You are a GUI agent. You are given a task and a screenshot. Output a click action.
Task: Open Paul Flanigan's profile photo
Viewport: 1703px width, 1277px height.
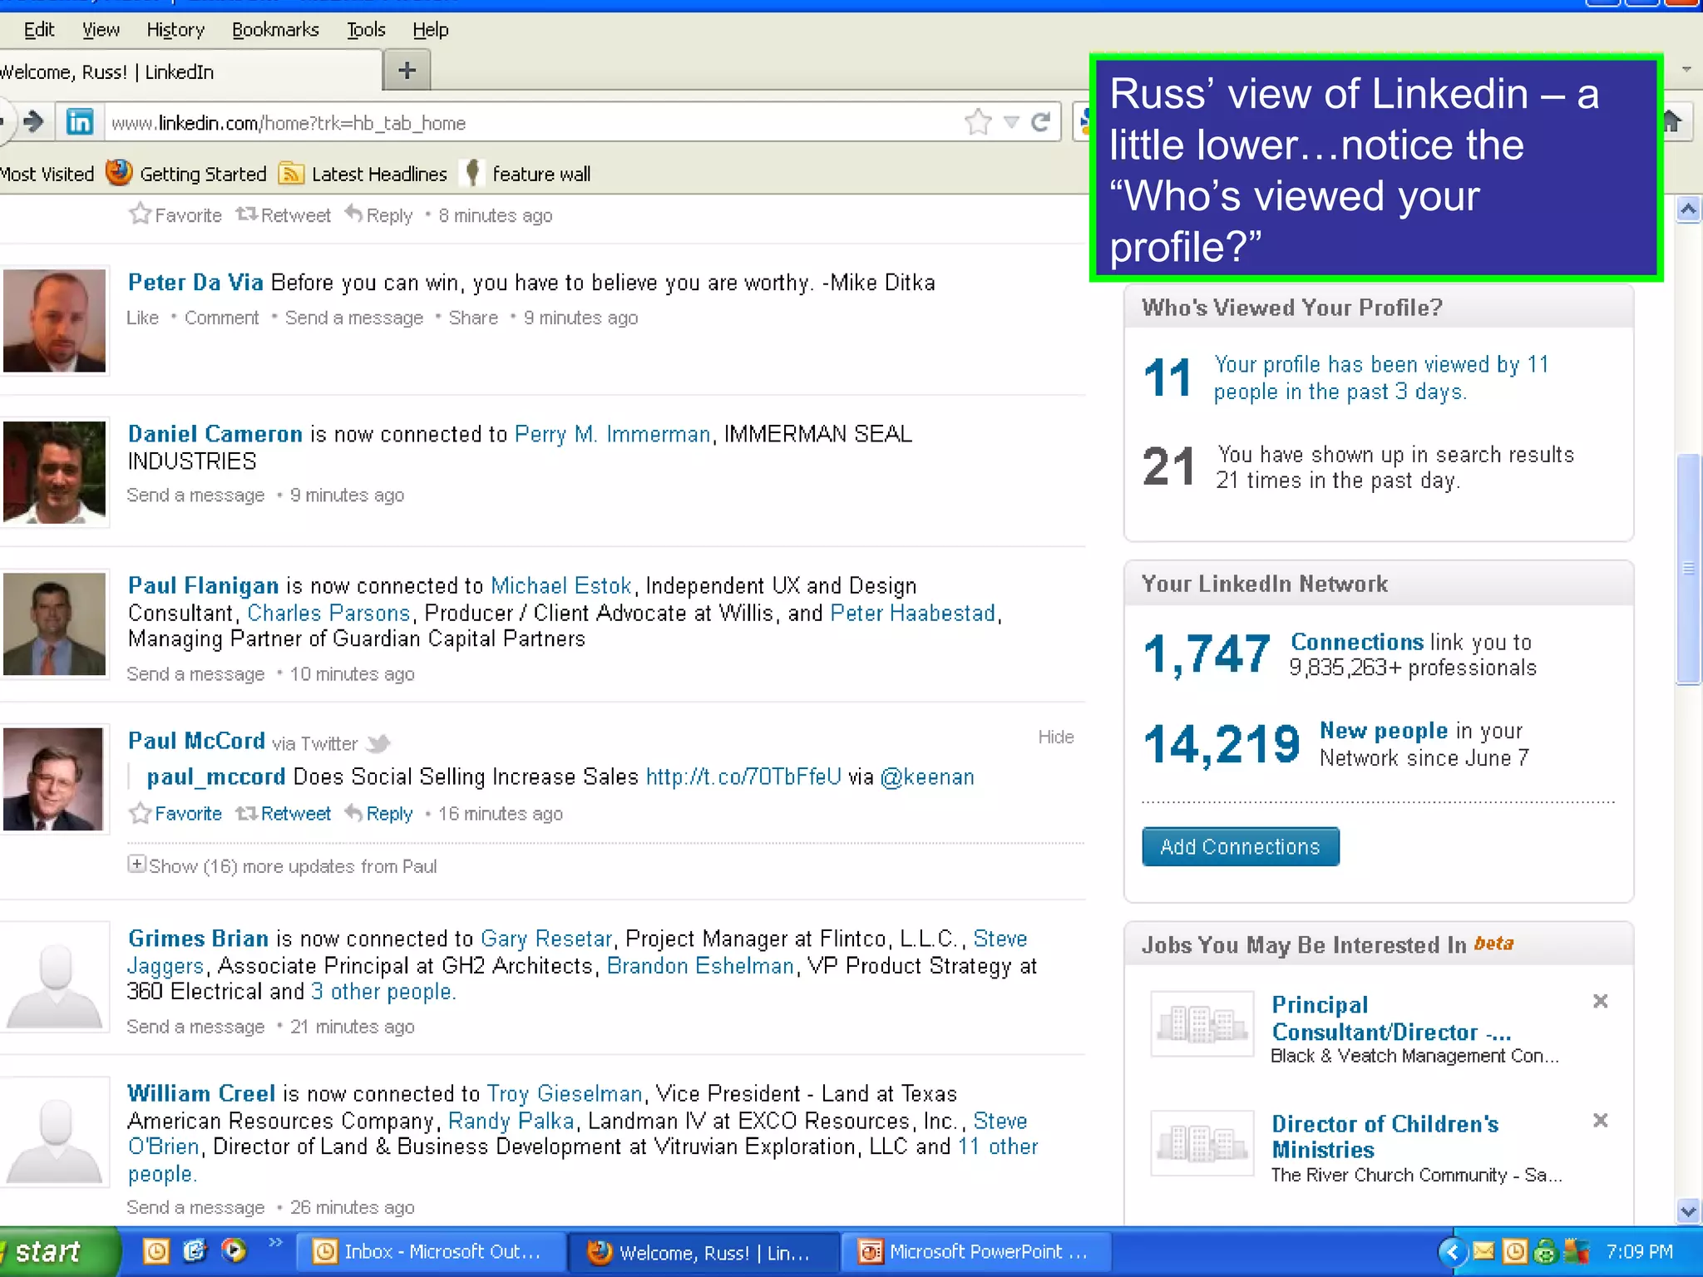pyautogui.click(x=54, y=624)
